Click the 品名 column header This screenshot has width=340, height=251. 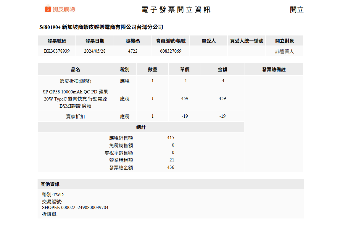point(75,69)
